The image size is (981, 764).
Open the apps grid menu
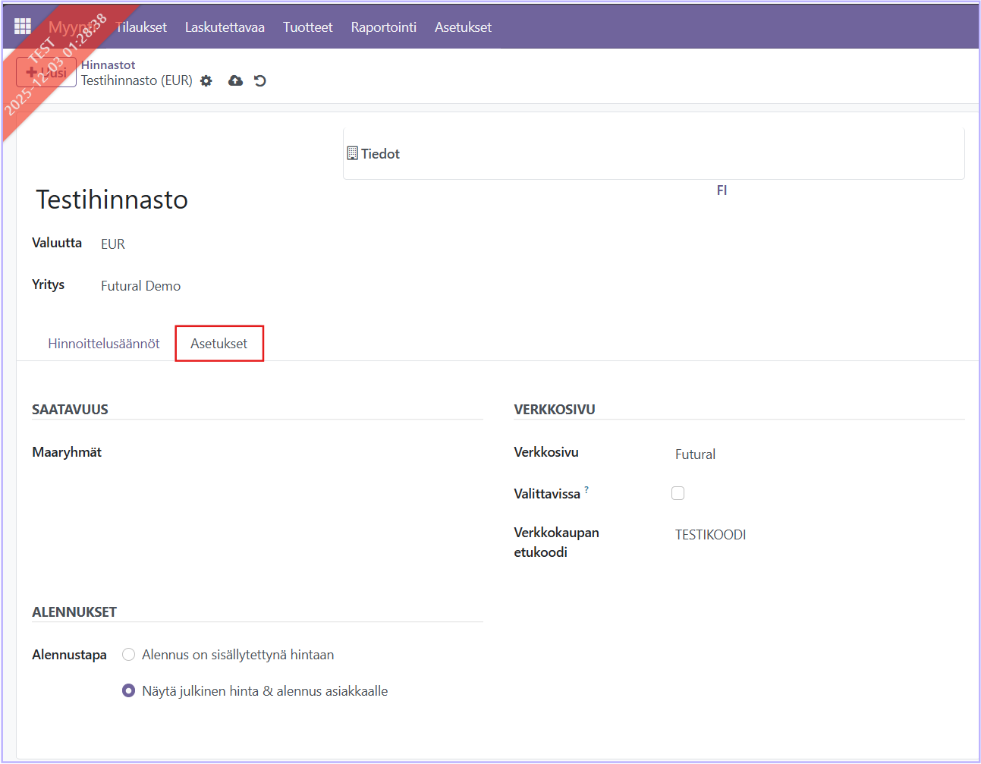pos(23,27)
